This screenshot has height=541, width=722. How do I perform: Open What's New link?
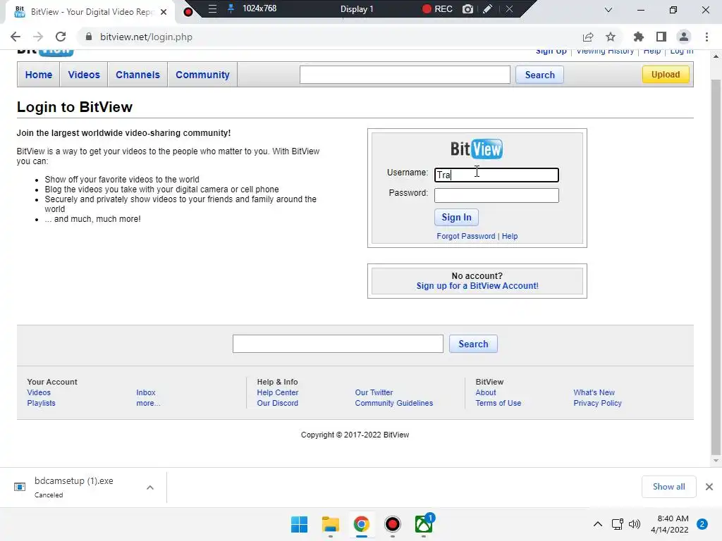point(594,392)
